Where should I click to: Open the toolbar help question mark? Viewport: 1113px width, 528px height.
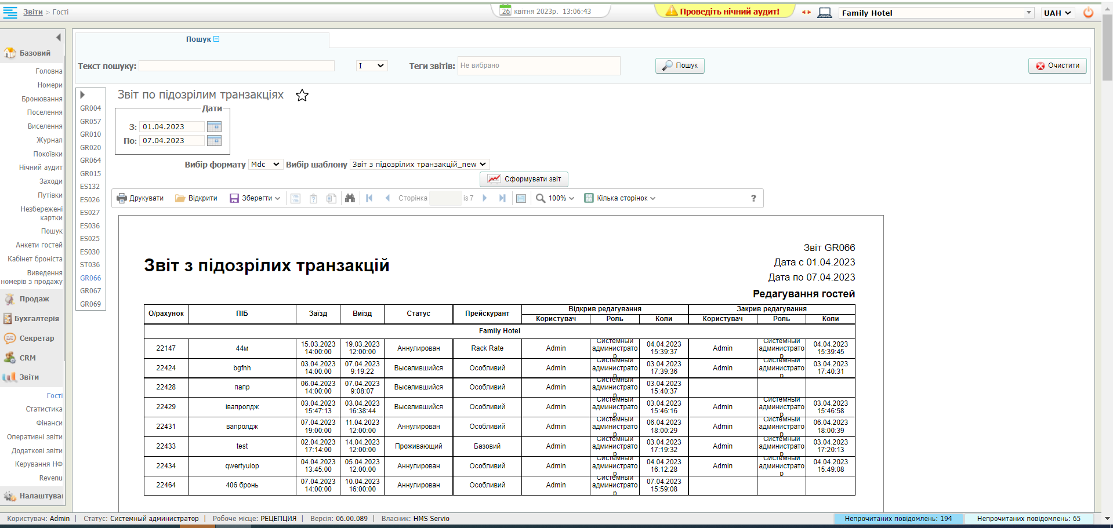pyautogui.click(x=753, y=198)
